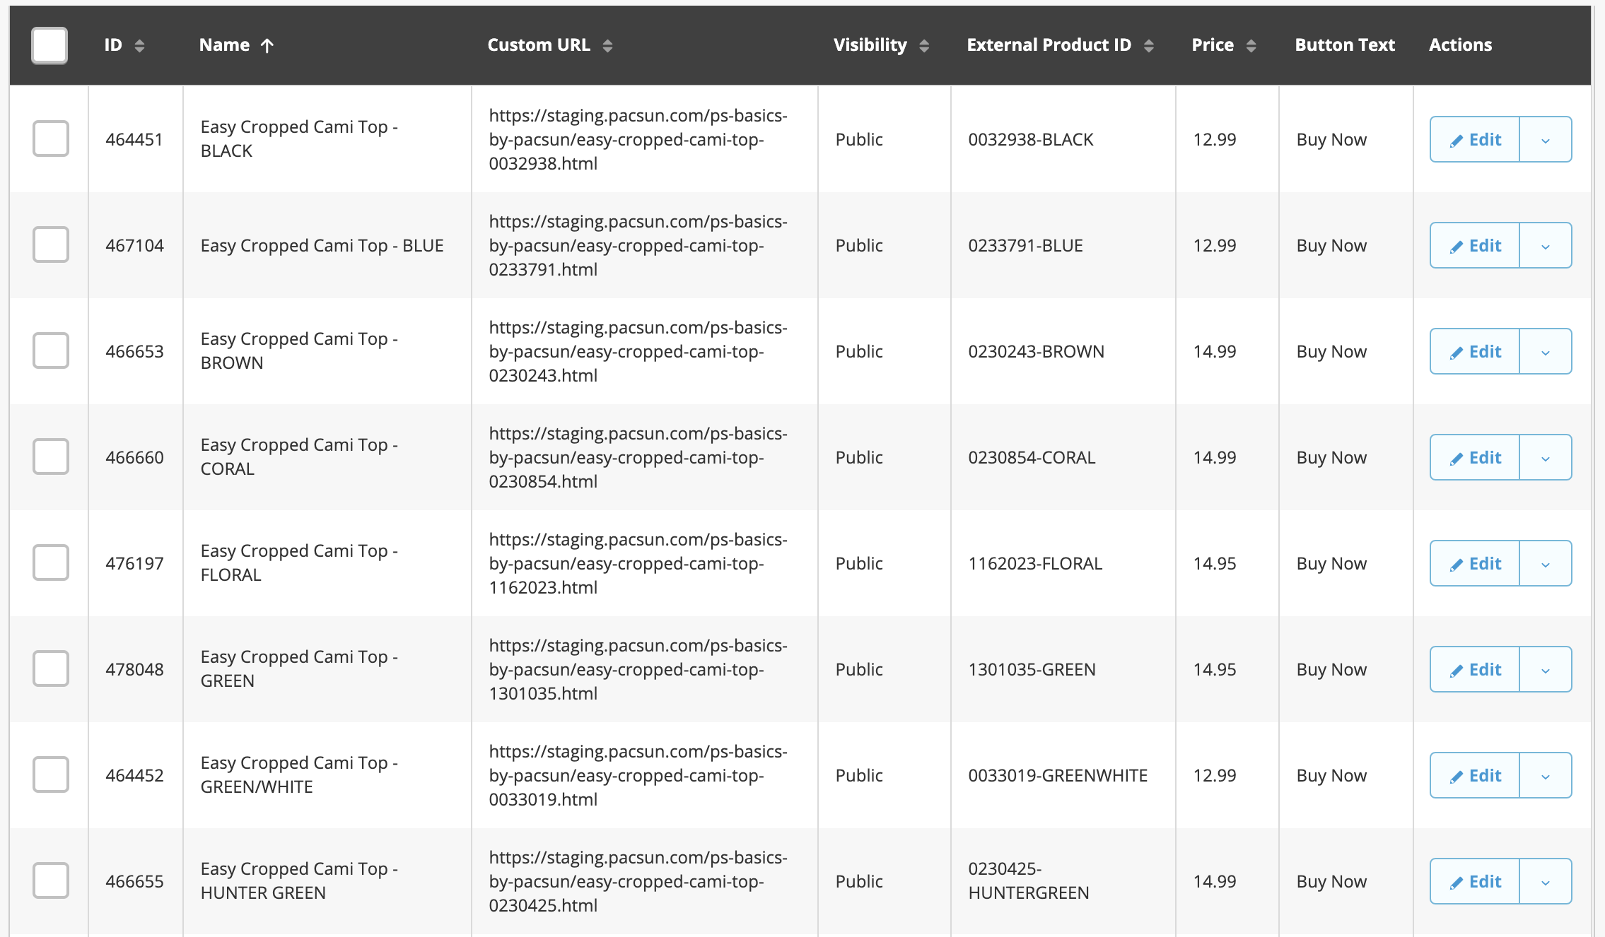Click the ID column header label
This screenshot has width=1605, height=937.
[x=113, y=45]
